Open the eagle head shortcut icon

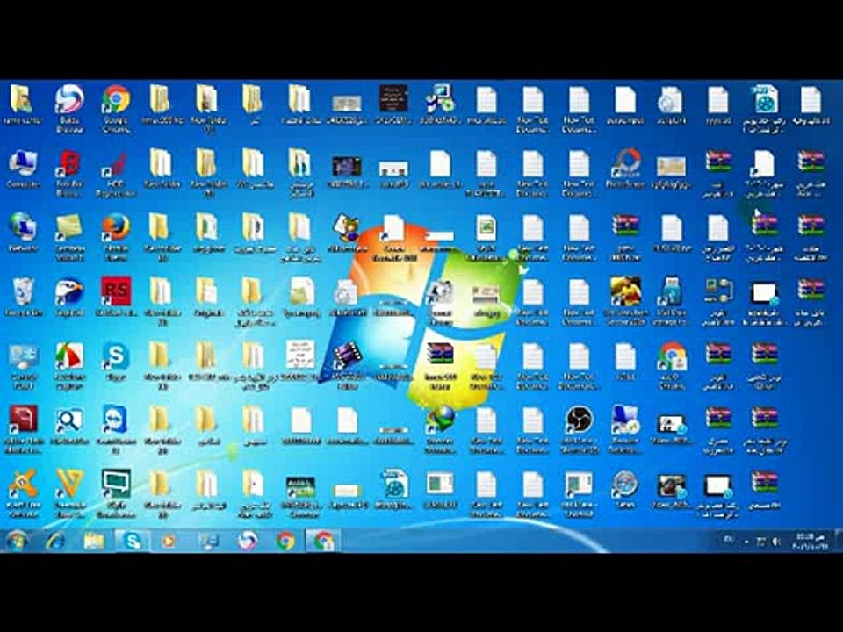click(69, 292)
